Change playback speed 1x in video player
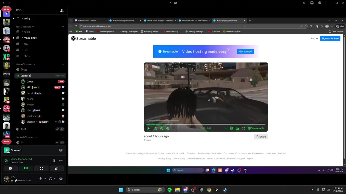The height and width of the screenshot is (194, 346). point(225,128)
